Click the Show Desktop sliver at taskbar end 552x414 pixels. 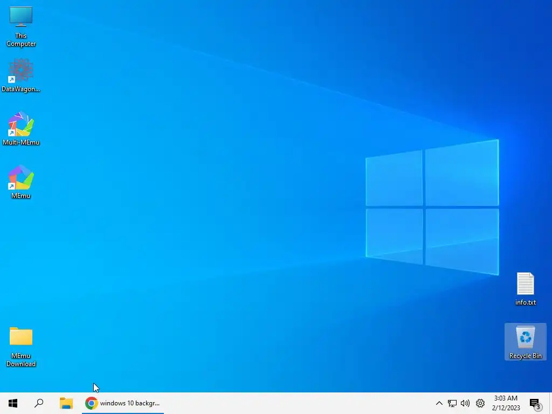pos(550,403)
